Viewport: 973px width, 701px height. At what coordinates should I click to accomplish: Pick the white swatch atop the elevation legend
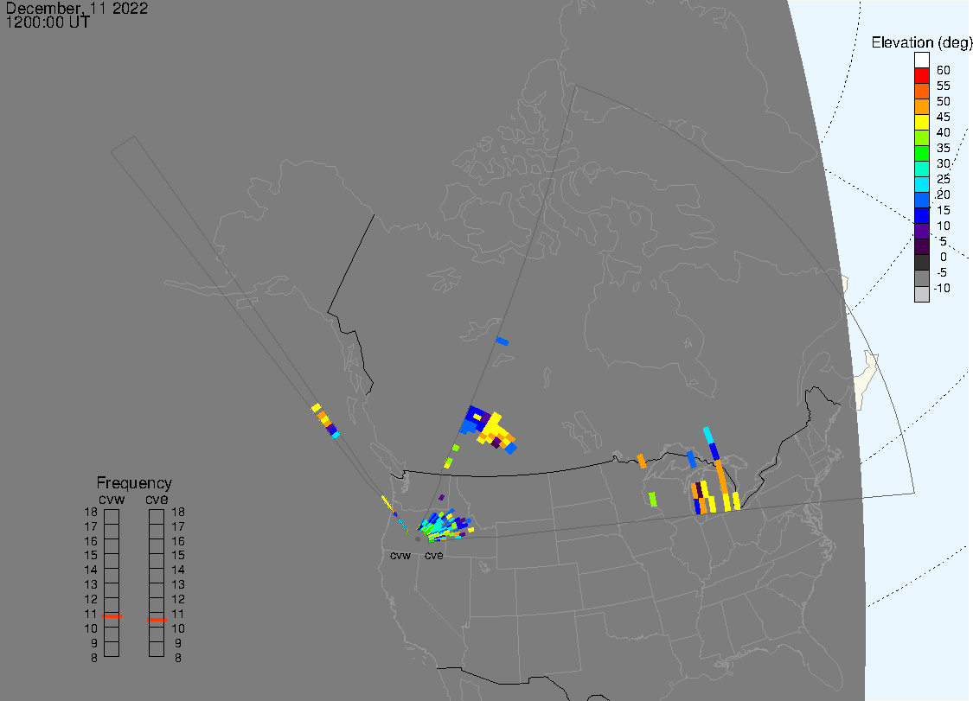tap(921, 61)
